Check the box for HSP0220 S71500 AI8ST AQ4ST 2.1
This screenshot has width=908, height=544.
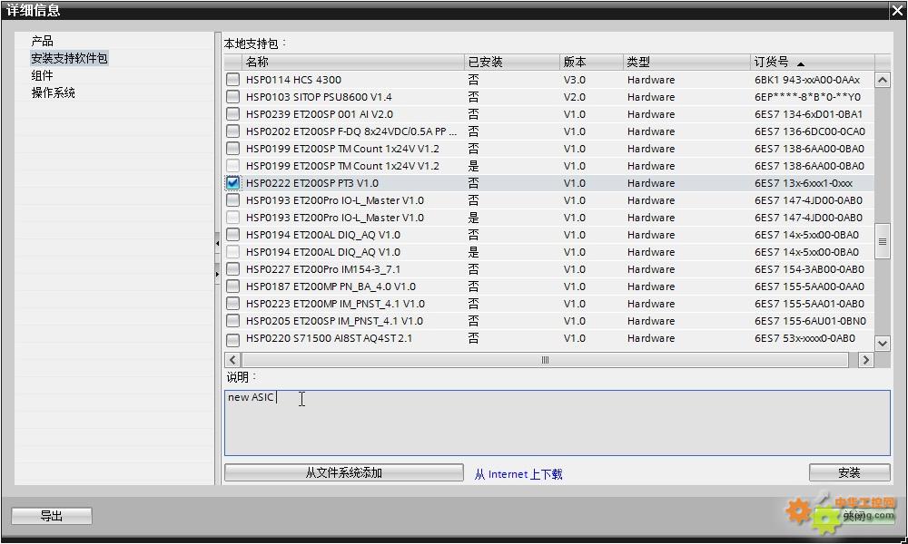(x=232, y=339)
